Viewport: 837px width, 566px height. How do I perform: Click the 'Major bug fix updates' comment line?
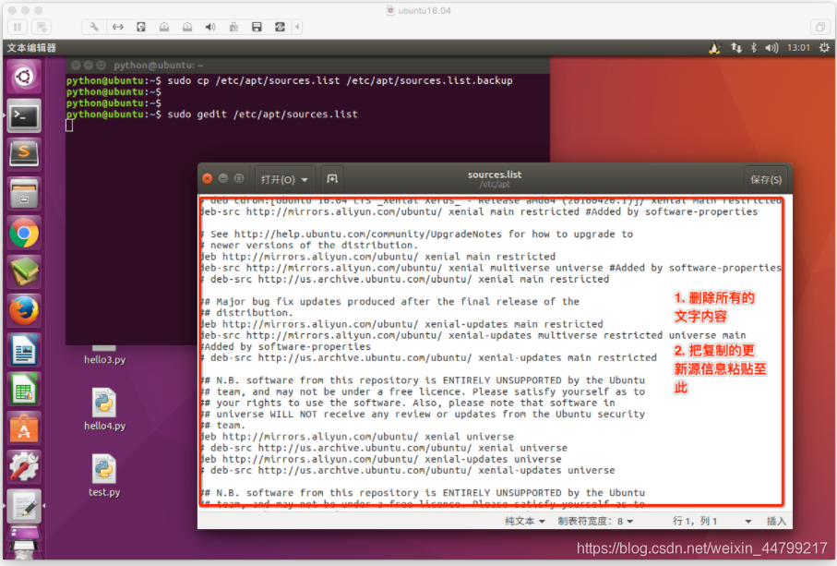pyautogui.click(x=390, y=302)
